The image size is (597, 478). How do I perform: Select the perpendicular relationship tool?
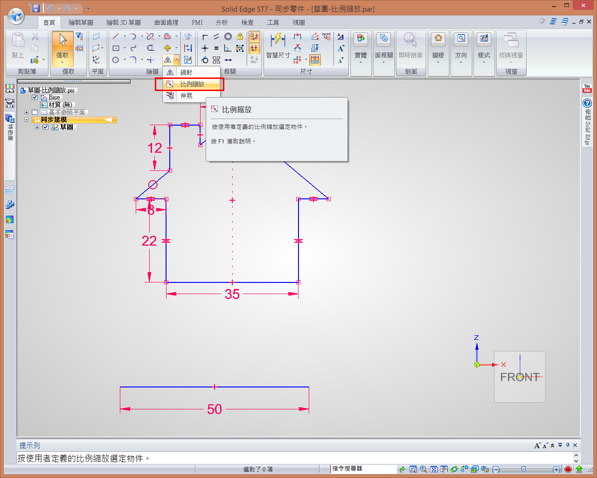pyautogui.click(x=228, y=48)
